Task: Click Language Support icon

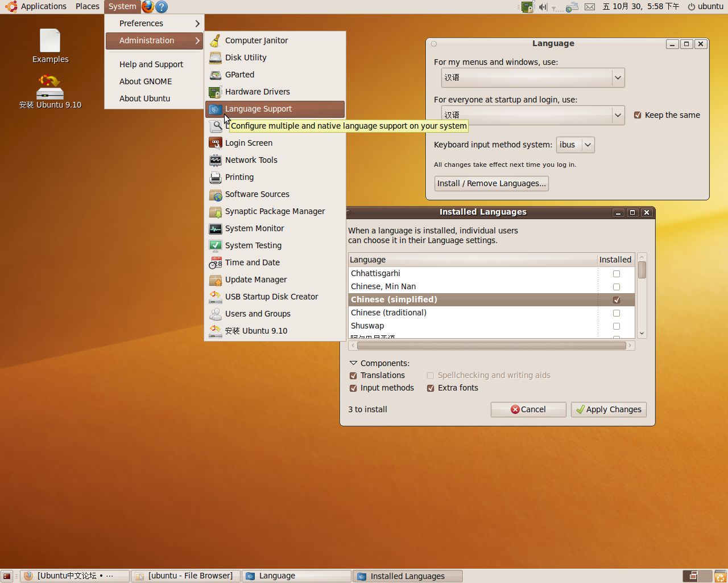Action: [216, 109]
